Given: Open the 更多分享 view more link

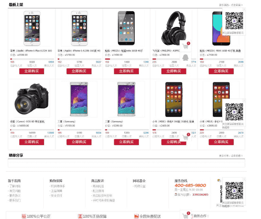Looking at the screenshot, I should pyautogui.click(x=231, y=156).
